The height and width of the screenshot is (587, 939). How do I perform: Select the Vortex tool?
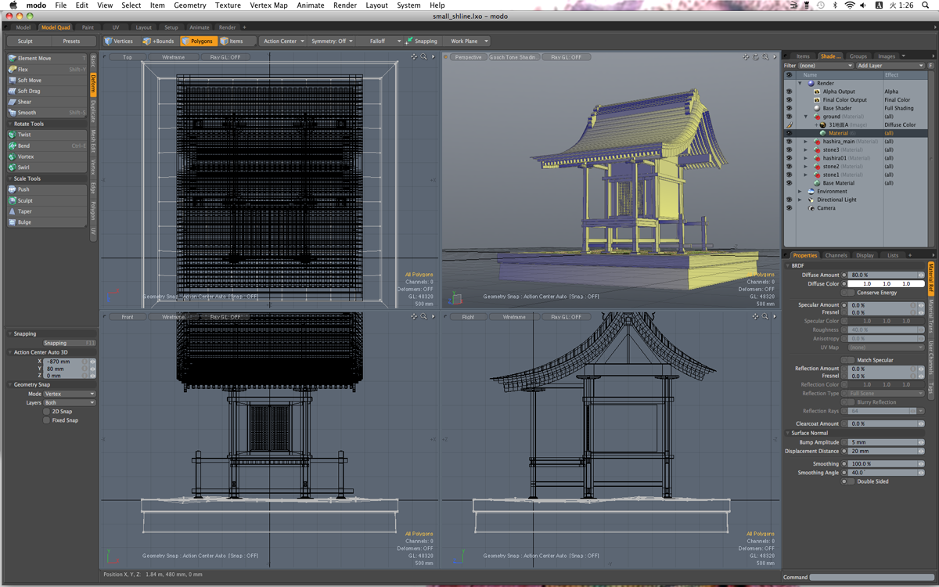point(26,157)
